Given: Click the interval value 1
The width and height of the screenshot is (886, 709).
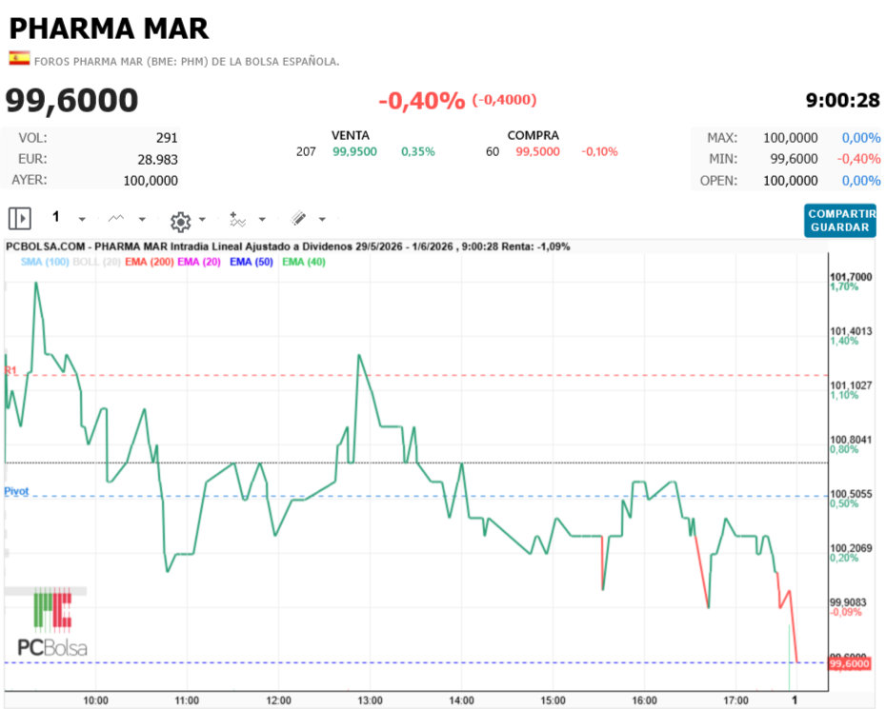Looking at the screenshot, I should point(56,217).
